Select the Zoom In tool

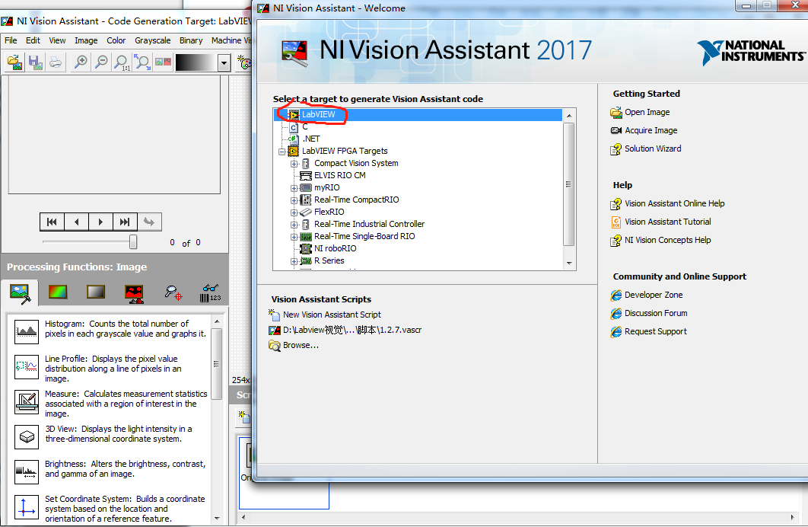point(81,62)
